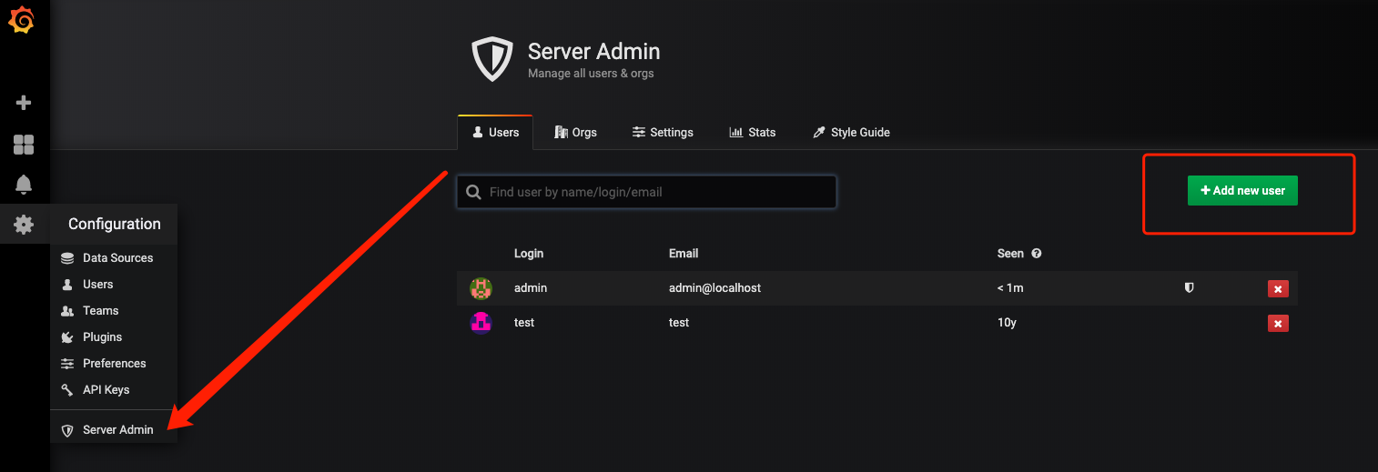Click the '< 1m' seen value
Screen dimensions: 1378x472
tap(1010, 288)
